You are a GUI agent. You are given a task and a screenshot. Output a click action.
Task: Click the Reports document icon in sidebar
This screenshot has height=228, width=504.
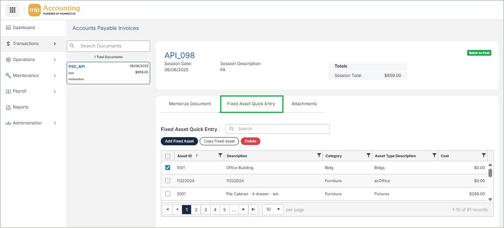click(8, 107)
